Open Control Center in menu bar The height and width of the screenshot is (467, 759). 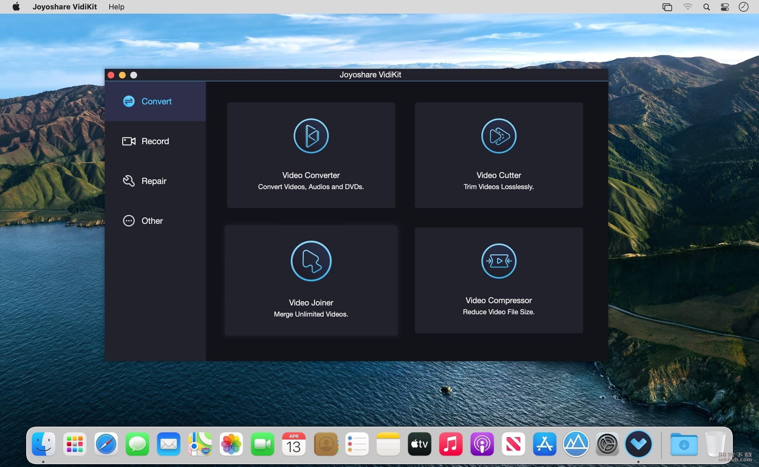click(x=725, y=7)
